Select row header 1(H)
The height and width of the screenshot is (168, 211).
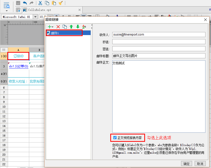pos(4,56)
